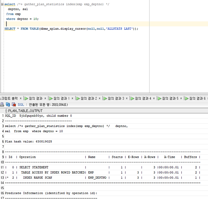This screenshot has width=208, height=199.
Task: Click the 인출된 모든 행: 20(0.034초) status text
Action: click(48, 105)
